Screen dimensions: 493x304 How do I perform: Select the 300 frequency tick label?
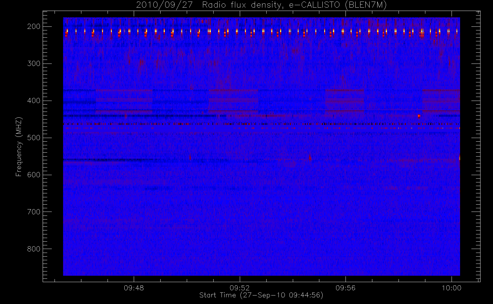tap(34, 64)
